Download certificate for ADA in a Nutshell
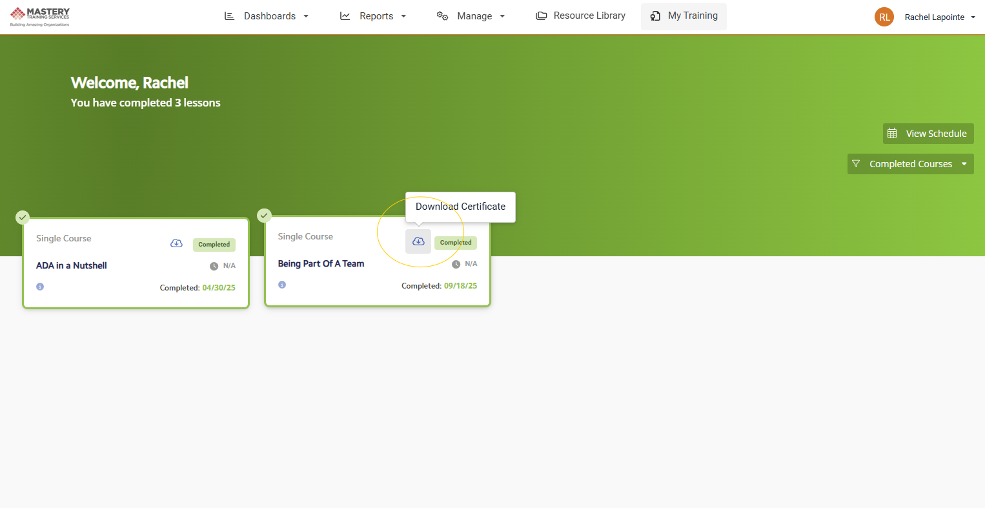 tap(176, 243)
